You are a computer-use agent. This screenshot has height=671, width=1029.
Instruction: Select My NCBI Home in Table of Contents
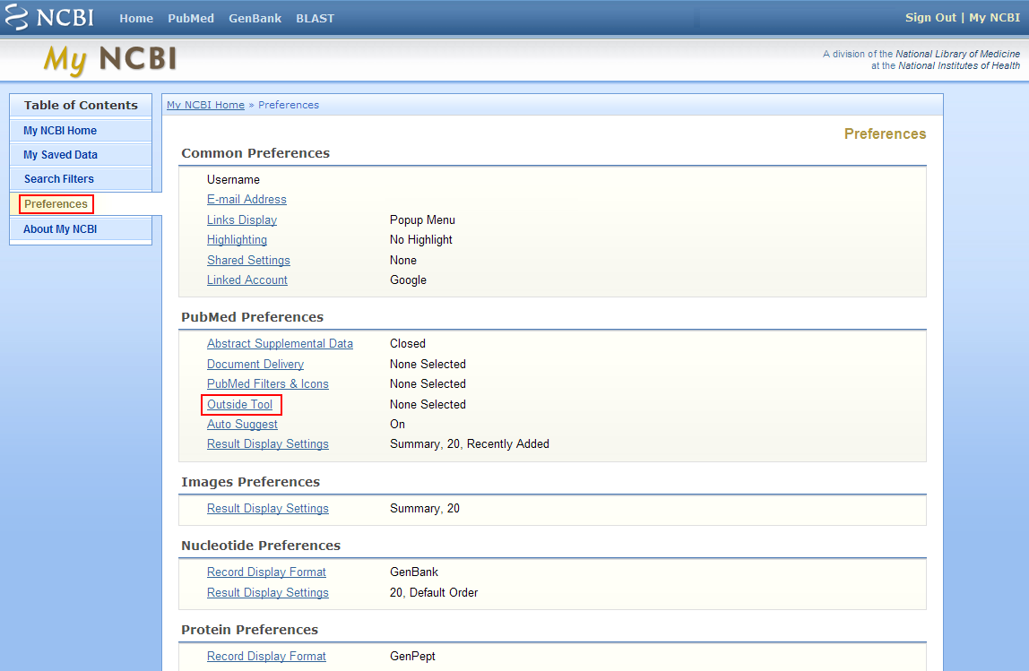point(60,131)
